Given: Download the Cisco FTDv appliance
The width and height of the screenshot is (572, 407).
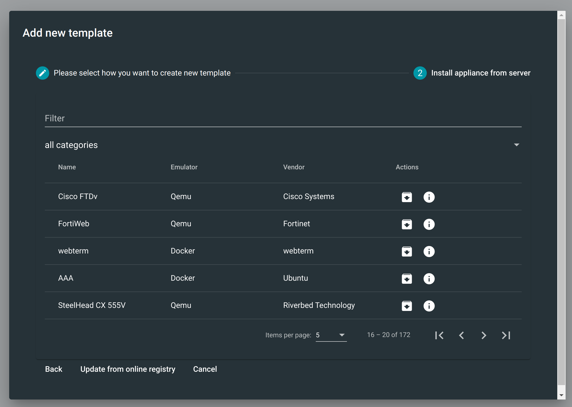Looking at the screenshot, I should click(407, 197).
